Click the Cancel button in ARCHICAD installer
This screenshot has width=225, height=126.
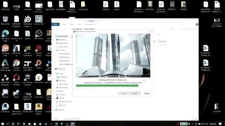(x=147, y=93)
